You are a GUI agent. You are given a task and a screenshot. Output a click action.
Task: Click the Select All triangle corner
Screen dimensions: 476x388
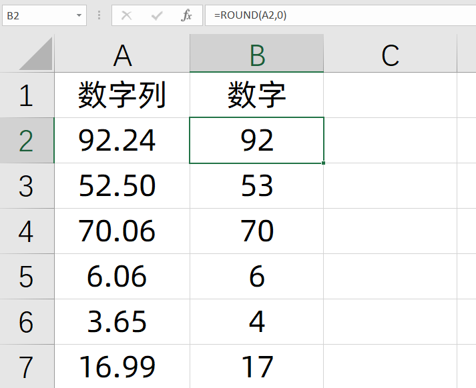pyautogui.click(x=37, y=54)
